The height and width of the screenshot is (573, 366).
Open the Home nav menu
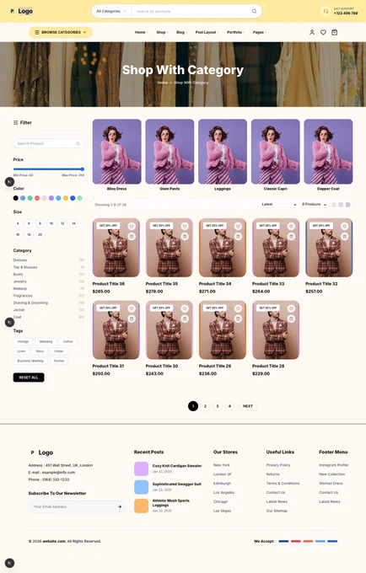tap(141, 32)
